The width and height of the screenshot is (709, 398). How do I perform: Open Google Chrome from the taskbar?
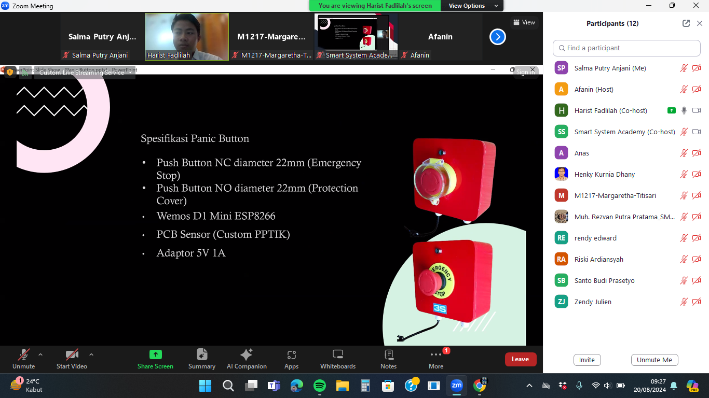[480, 386]
